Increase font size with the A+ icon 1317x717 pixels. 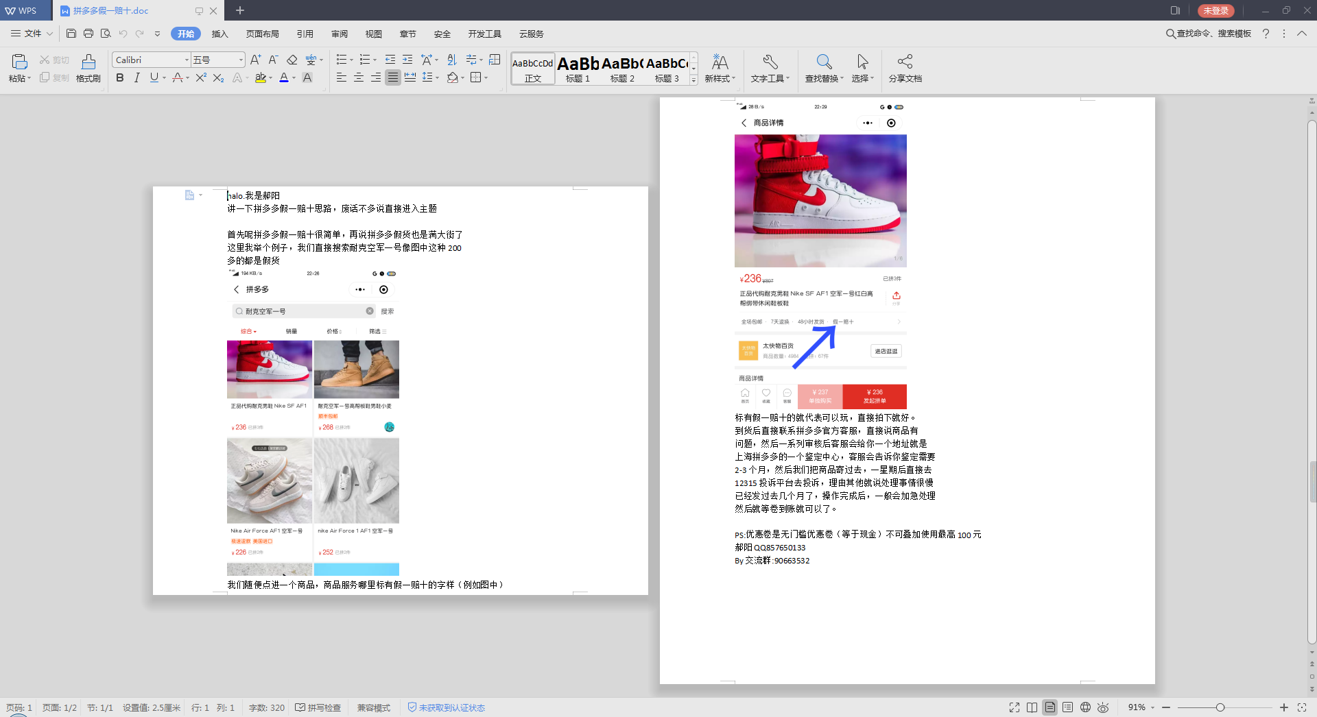[255, 60]
